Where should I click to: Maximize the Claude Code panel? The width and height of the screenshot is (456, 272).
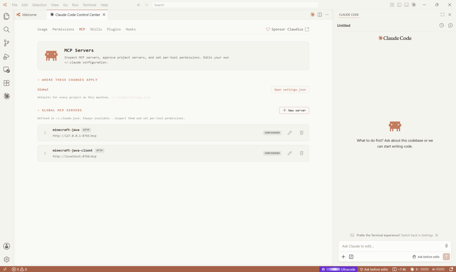tap(442, 15)
